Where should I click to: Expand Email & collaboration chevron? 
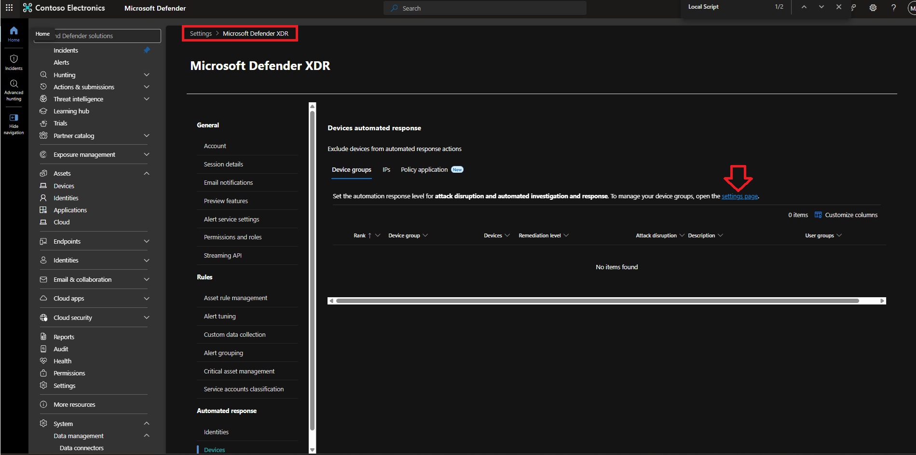tap(147, 279)
